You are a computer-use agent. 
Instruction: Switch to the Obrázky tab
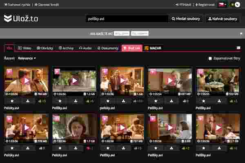pos(45,48)
